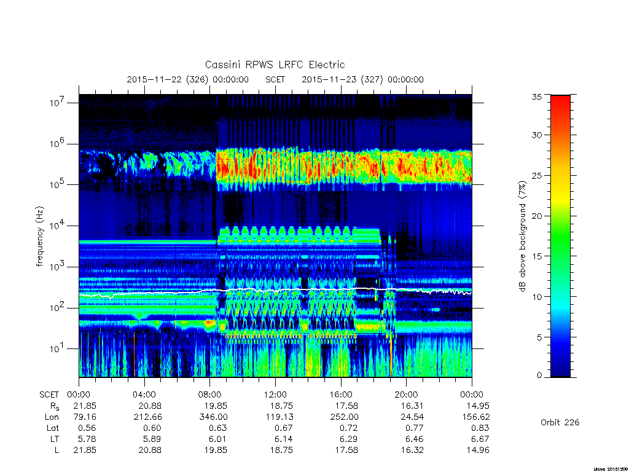629x472 pixels.
Task: Click Lon value '252.00'
Action: 344,417
